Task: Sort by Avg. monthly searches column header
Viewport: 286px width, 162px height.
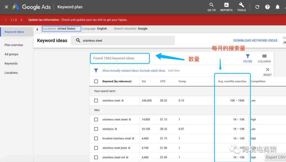Action: [x=232, y=81]
